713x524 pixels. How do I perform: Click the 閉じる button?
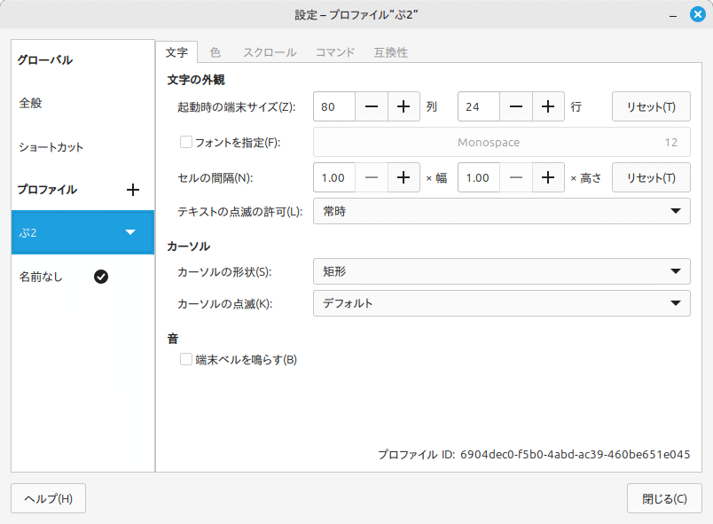coord(664,498)
